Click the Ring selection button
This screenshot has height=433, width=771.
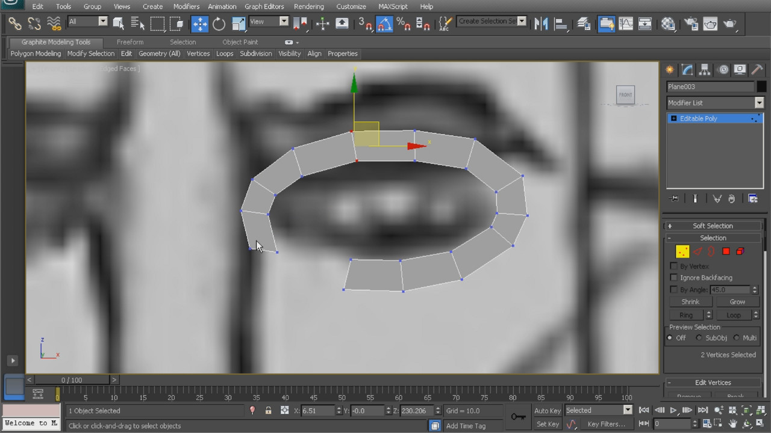(x=686, y=315)
